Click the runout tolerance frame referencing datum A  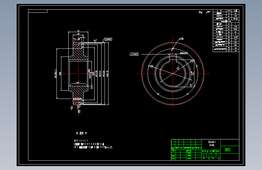pyautogui.click(x=108, y=39)
